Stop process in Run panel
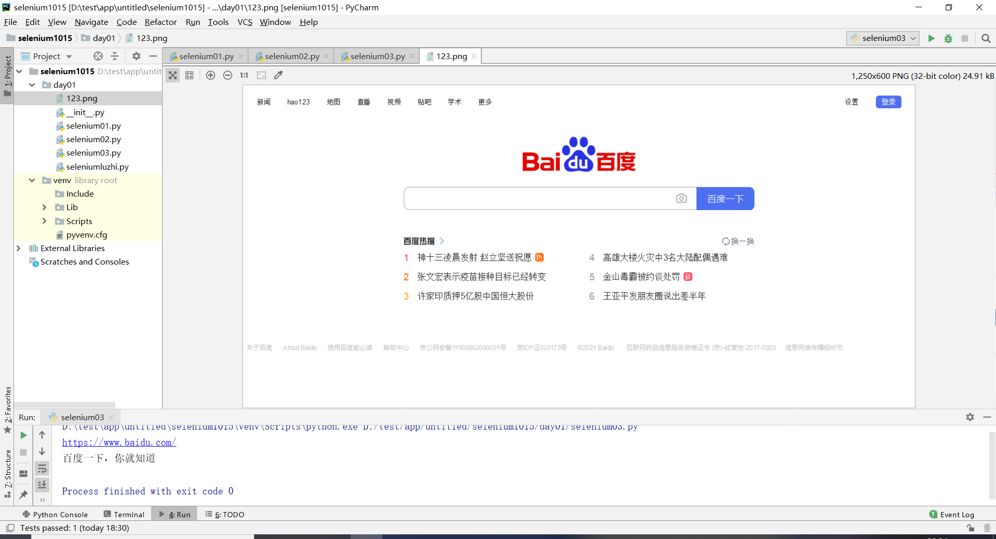Screen dimensions: 996x539 pos(23,452)
